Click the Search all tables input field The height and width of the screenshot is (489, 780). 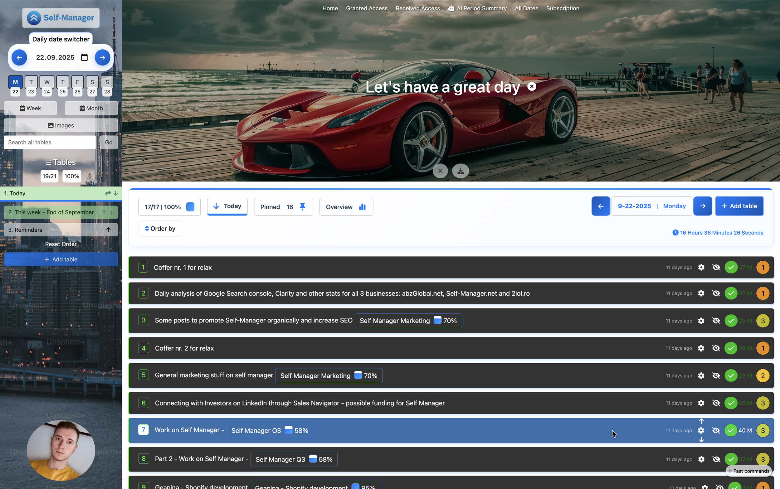pos(50,142)
